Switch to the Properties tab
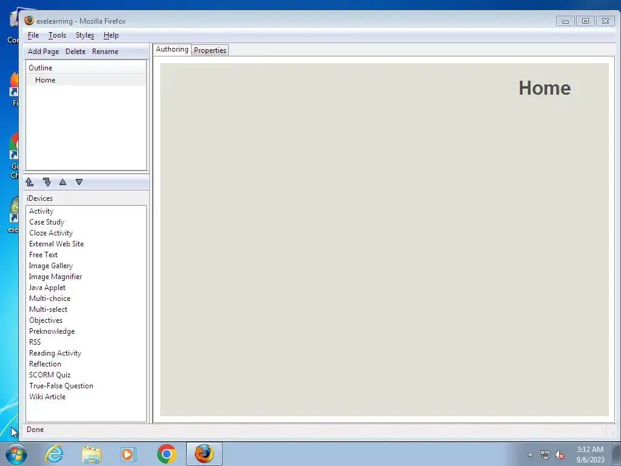 click(x=210, y=50)
